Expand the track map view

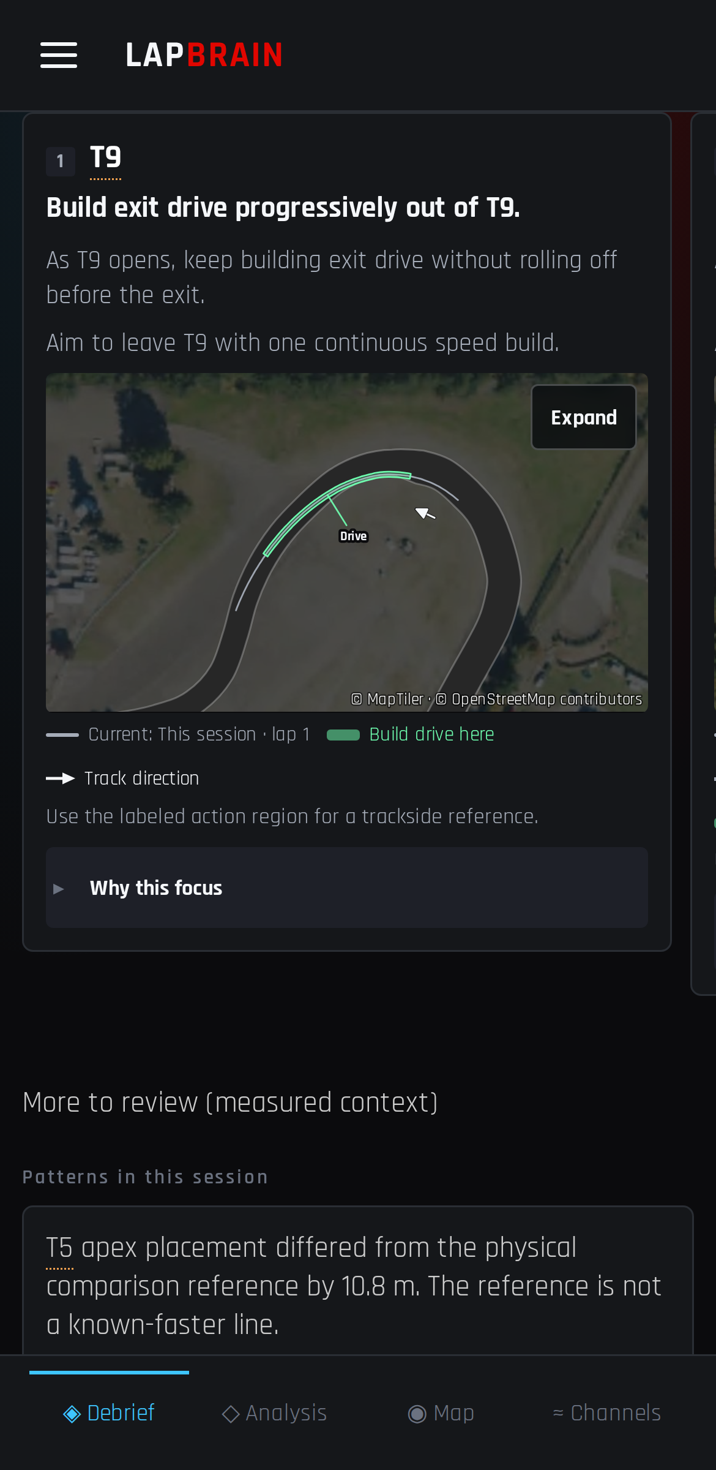click(584, 417)
